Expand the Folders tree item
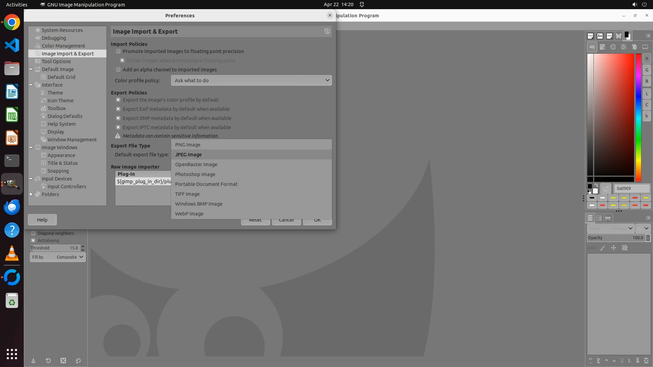The image size is (653, 367). coord(31,194)
